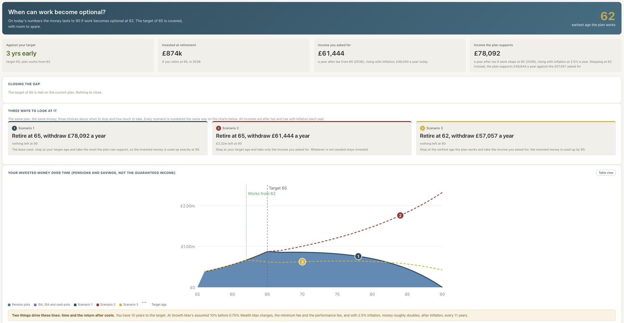Click the number 2 badge in Scenario 2 card
Viewport: 624px width, 323px height.
point(218,128)
